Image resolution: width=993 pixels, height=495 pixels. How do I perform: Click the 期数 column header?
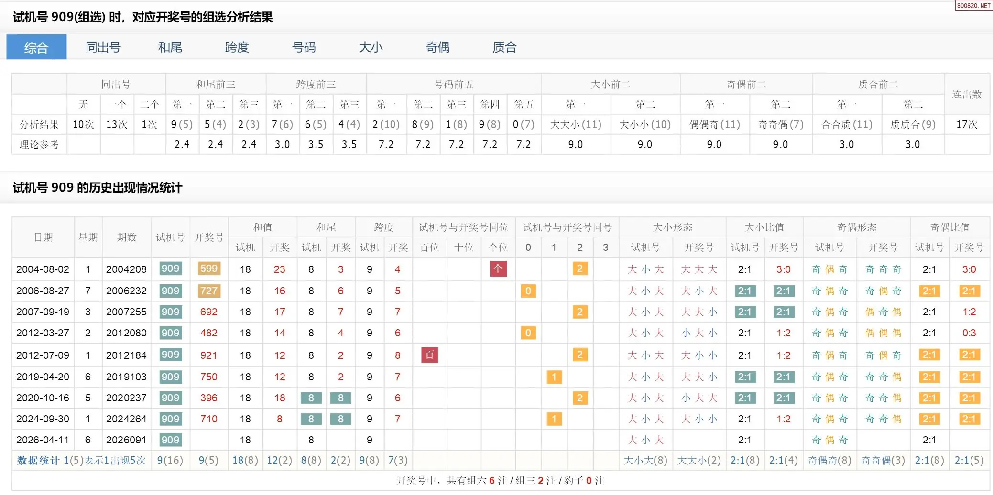(127, 237)
